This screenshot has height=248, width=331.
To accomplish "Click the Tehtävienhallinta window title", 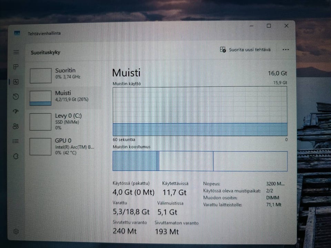I will [44, 33].
